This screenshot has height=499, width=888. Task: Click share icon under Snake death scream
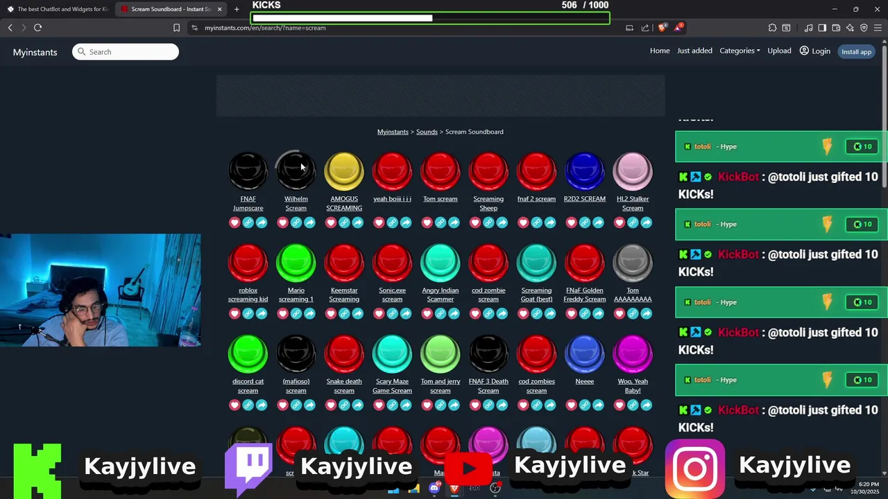357,405
